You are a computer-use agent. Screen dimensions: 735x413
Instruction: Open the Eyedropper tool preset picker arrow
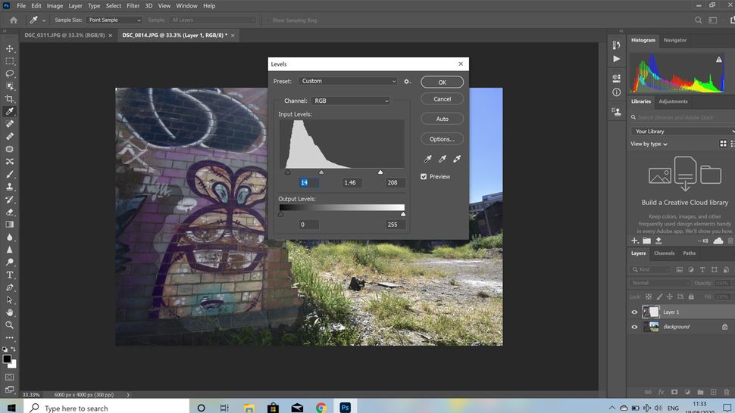coord(44,20)
